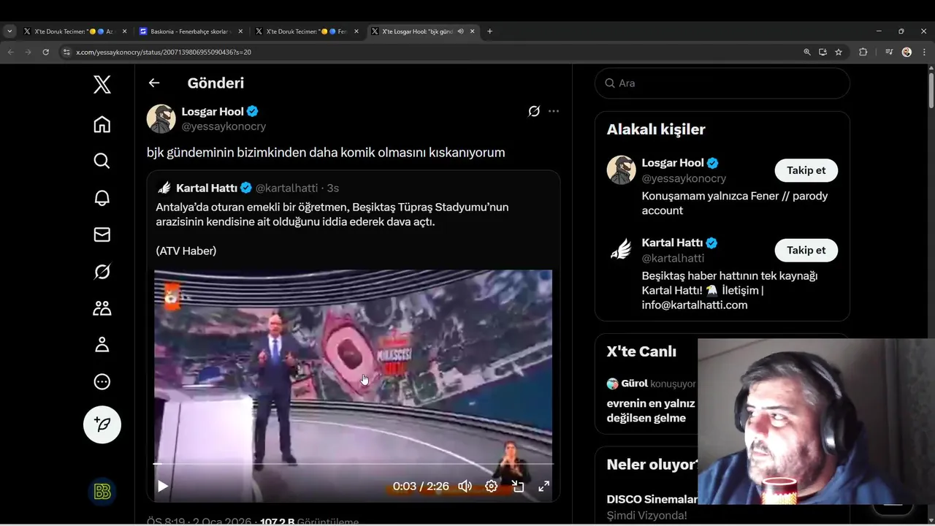Open the ATV Haber video thumbnail

tap(354, 385)
